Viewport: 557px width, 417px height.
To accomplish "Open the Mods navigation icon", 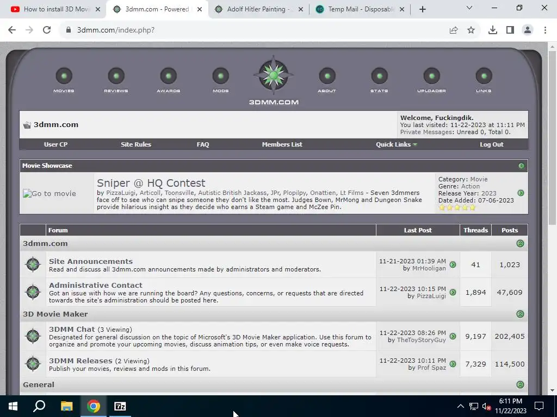I will tap(221, 76).
